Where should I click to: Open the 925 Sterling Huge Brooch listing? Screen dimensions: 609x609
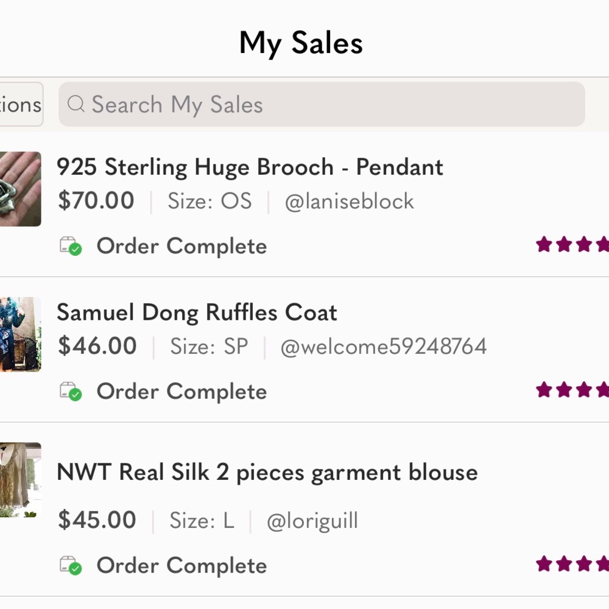pyautogui.click(x=250, y=167)
